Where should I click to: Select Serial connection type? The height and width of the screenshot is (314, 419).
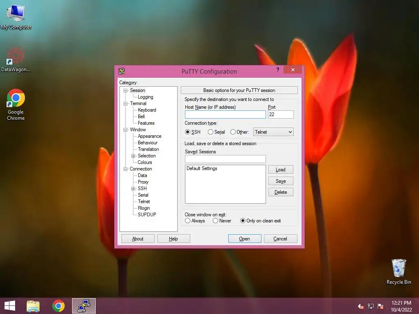point(211,132)
